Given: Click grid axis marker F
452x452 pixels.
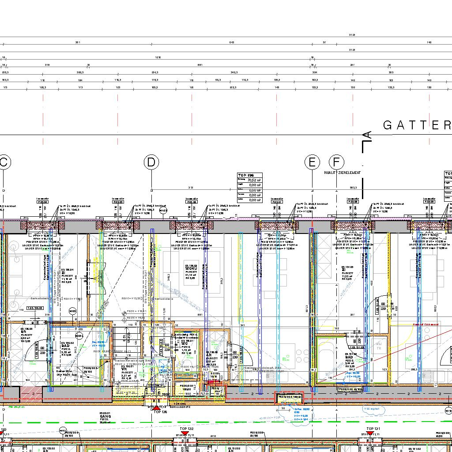Looking at the screenshot, I should click(336, 162).
